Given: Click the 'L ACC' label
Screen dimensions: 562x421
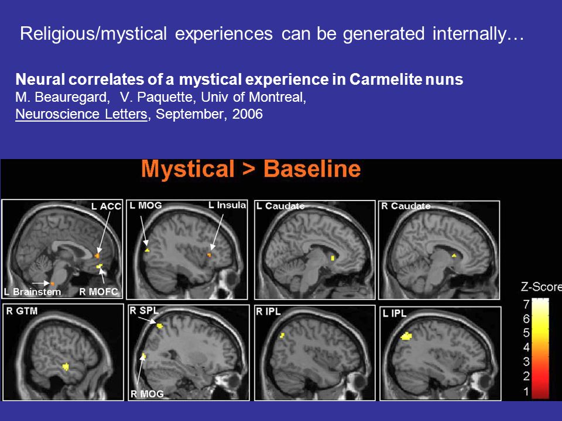Looking at the screenshot, I should tap(106, 206).
